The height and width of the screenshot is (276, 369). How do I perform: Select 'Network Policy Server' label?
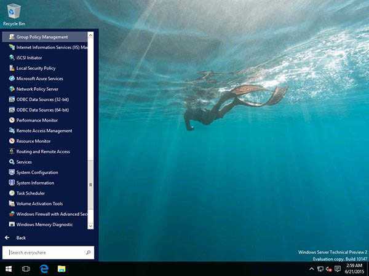[38, 89]
